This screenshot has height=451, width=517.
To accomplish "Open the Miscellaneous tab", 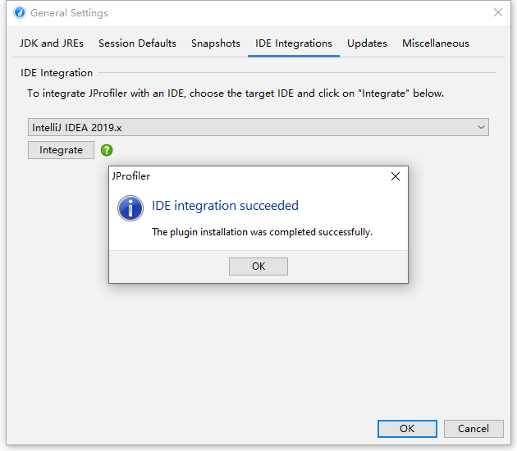I will click(436, 43).
